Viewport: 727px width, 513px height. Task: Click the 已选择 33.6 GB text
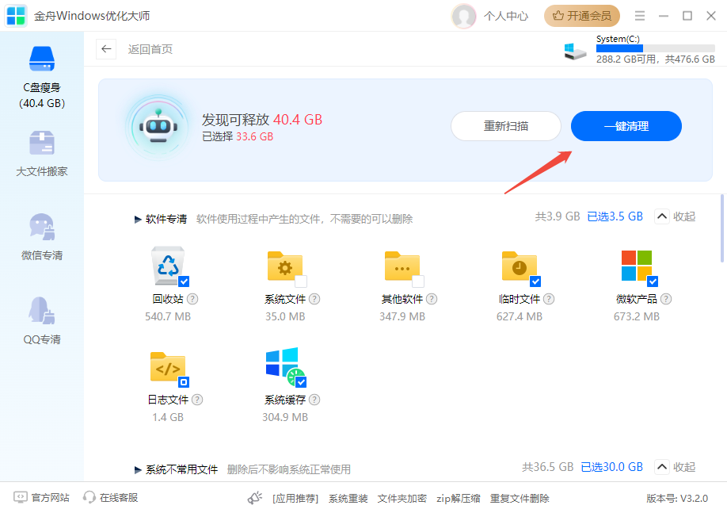tap(238, 136)
